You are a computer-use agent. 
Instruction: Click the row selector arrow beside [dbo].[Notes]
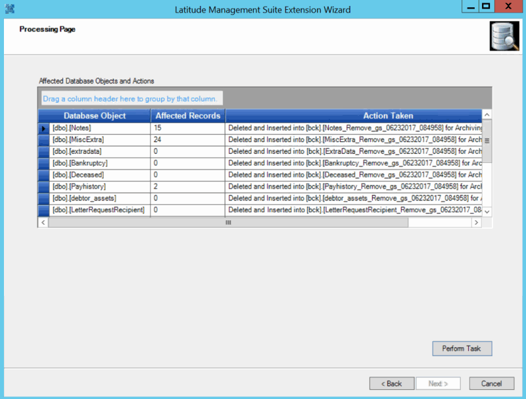tap(42, 128)
